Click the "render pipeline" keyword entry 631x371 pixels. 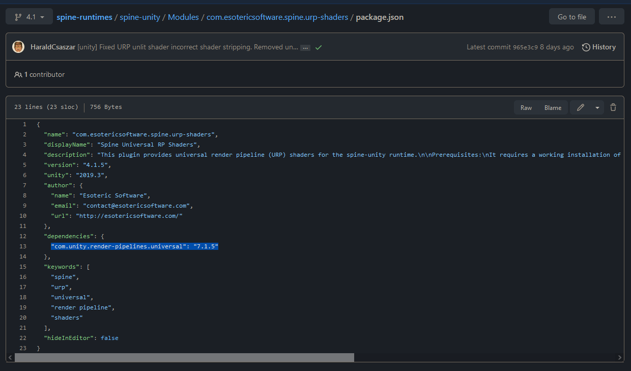tap(81, 307)
